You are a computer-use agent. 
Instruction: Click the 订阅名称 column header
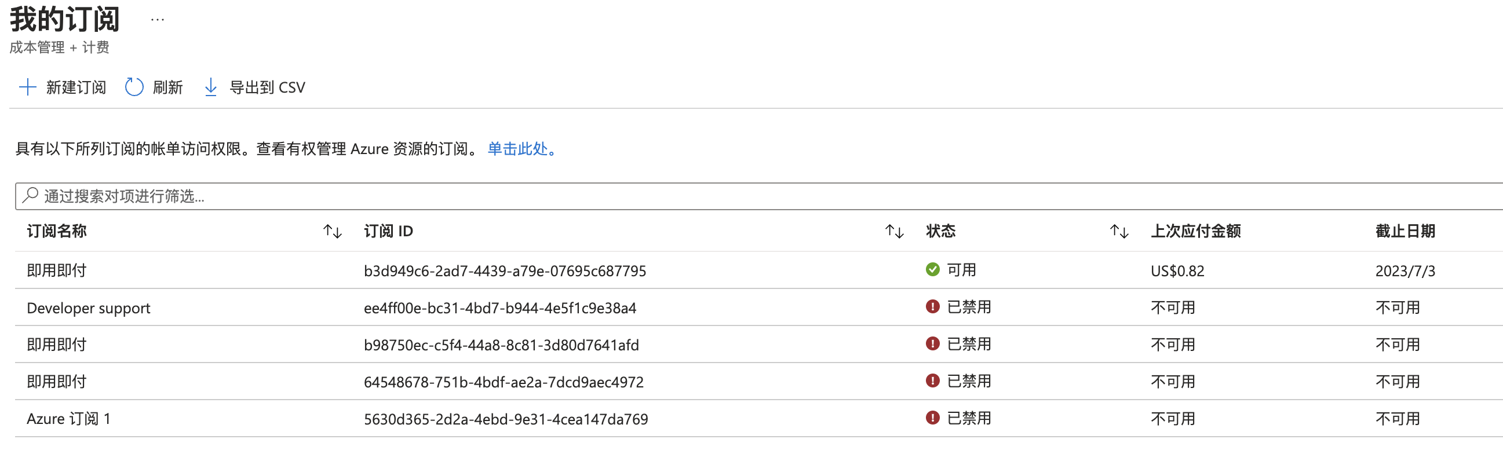[x=57, y=231]
